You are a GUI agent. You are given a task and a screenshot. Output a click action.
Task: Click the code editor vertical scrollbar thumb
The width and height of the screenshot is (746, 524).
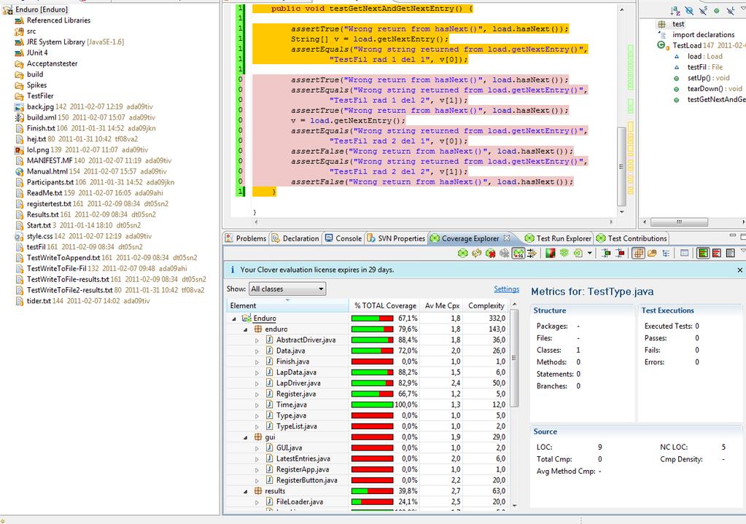(x=621, y=166)
